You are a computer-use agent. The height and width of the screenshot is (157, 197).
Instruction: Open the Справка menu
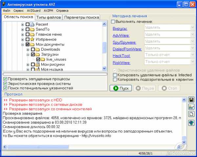62,11
